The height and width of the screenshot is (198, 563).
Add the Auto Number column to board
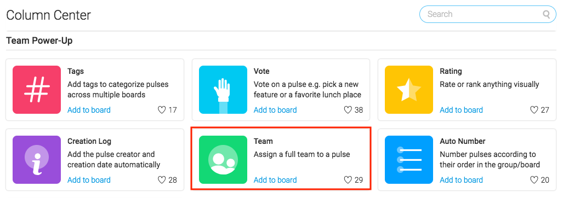(x=462, y=180)
